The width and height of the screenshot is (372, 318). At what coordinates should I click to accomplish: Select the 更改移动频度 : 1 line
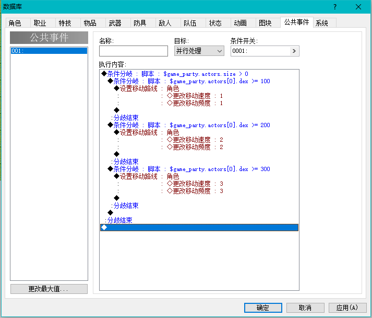click(199, 103)
